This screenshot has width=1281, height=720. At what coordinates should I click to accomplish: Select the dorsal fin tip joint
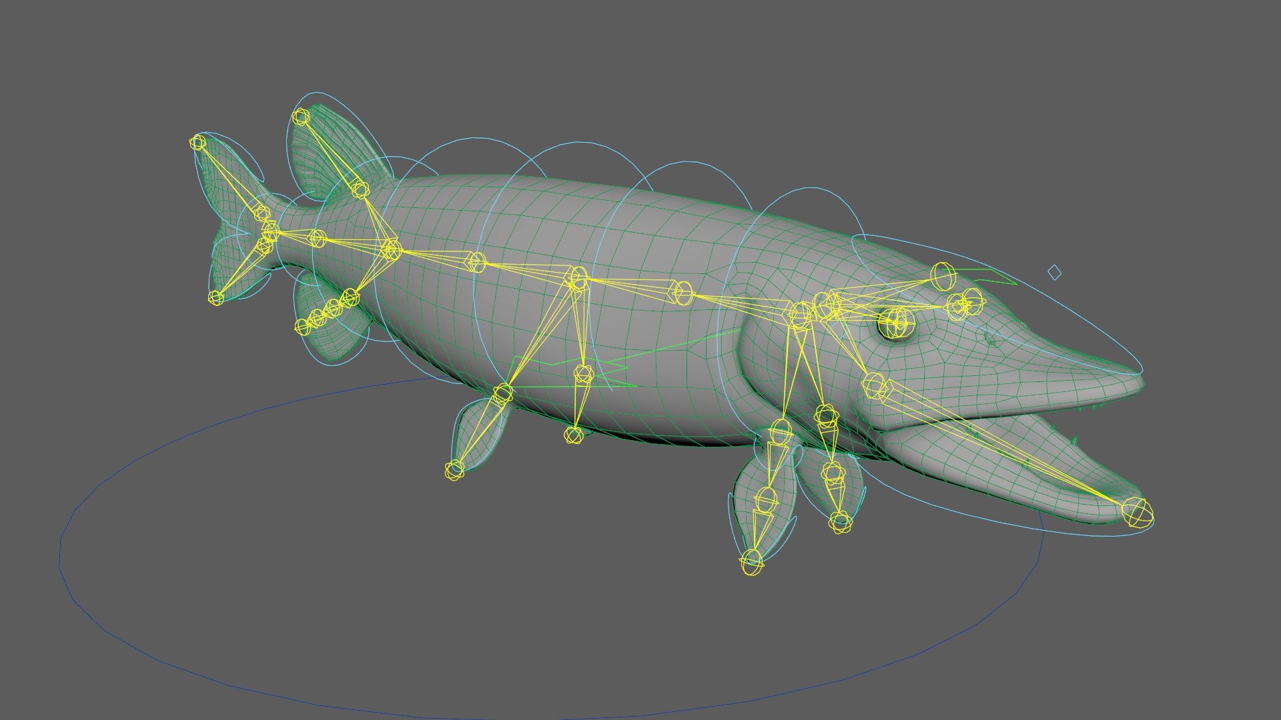(301, 117)
